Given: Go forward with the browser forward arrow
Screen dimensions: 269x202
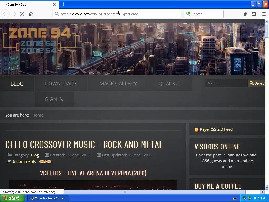Looking at the screenshot, I should (14, 14).
